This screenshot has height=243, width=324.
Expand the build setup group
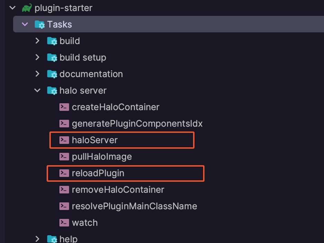point(37,57)
